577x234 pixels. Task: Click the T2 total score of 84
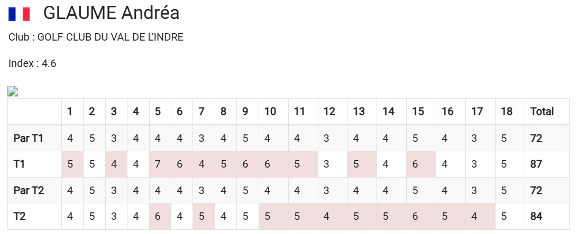(536, 216)
